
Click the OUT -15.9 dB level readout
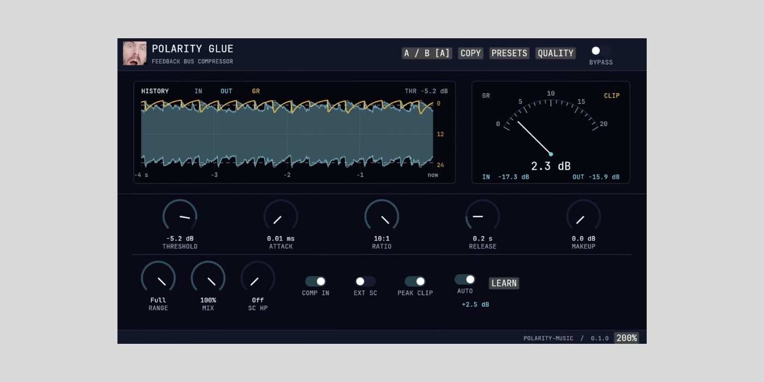coord(596,177)
